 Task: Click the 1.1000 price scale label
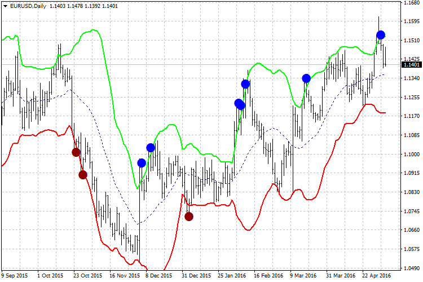[412, 154]
